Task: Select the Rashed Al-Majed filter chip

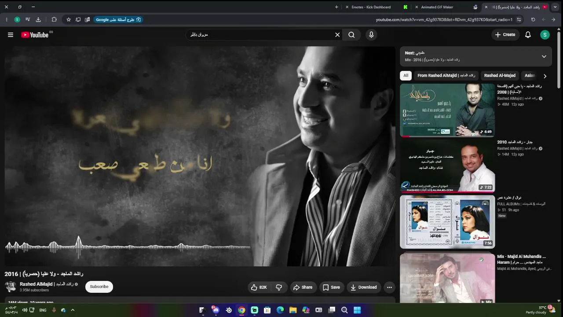Action: [500, 75]
